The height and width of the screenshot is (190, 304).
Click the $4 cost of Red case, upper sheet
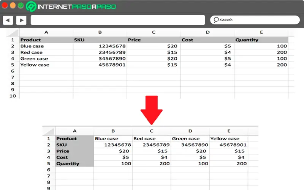pyautogui.click(x=207, y=52)
